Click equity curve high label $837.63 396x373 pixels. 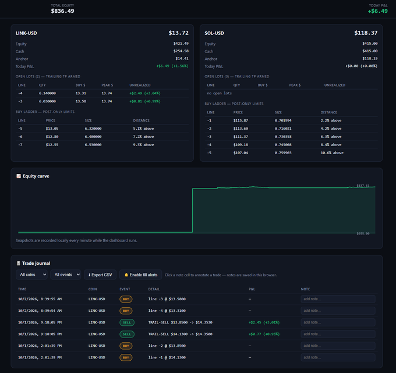363,186
